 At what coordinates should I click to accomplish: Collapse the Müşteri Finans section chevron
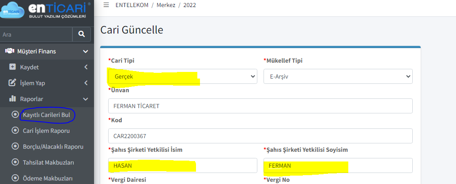click(86, 52)
